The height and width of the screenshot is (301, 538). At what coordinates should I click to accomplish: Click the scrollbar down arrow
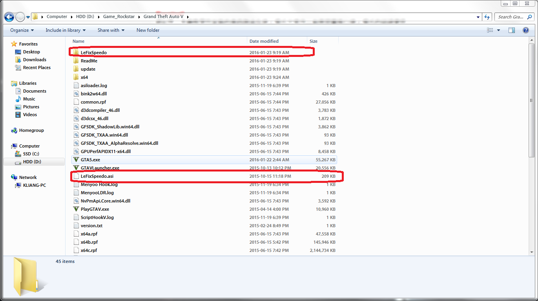click(532, 252)
